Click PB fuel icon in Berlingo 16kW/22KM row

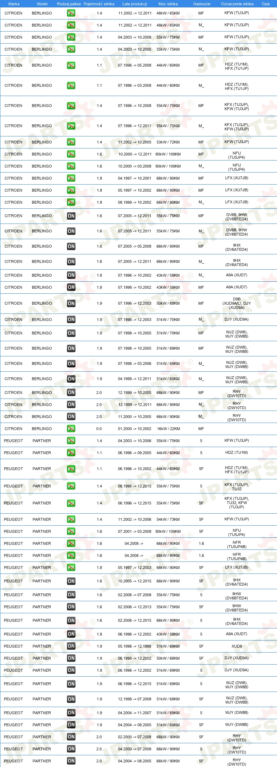(x=71, y=429)
